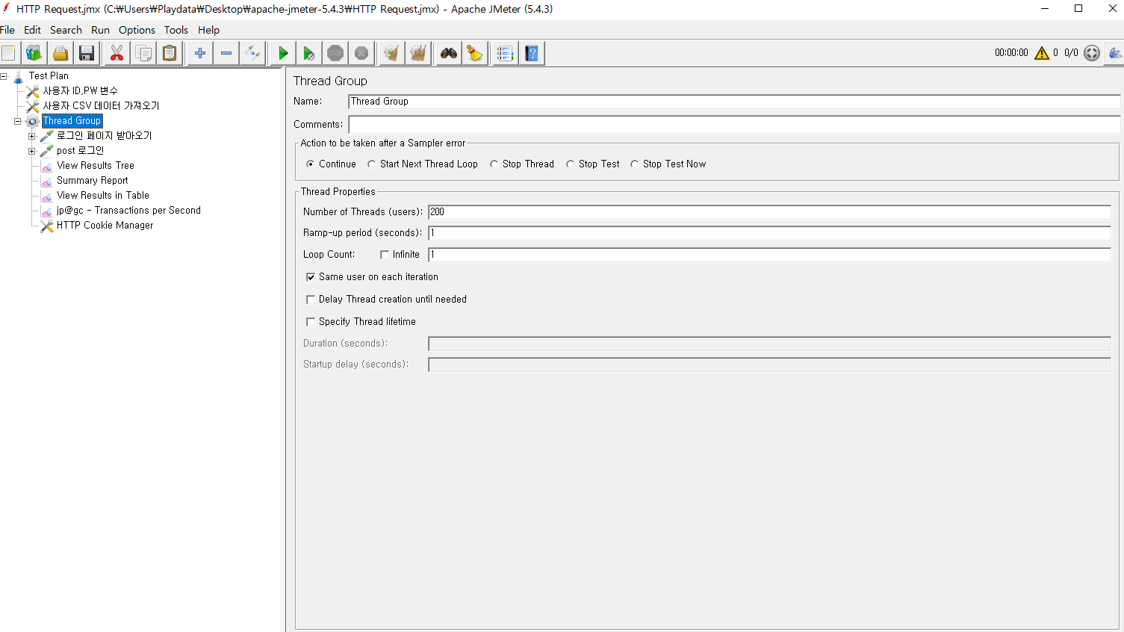1124x632 pixels.
Task: Click the New test plan icon
Action: (9, 53)
